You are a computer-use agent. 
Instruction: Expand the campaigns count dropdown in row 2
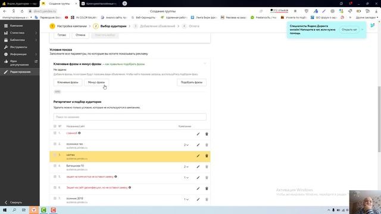pyautogui.click(x=186, y=145)
